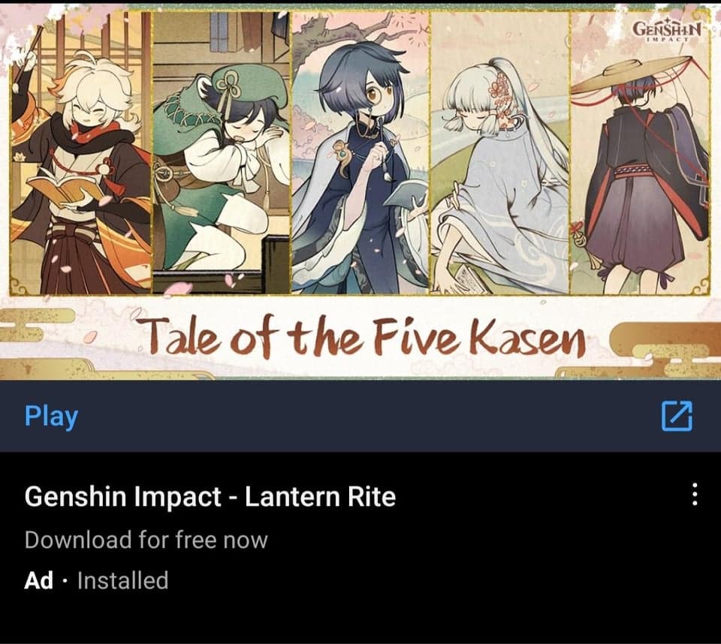Click the Download for free now text

click(x=146, y=540)
